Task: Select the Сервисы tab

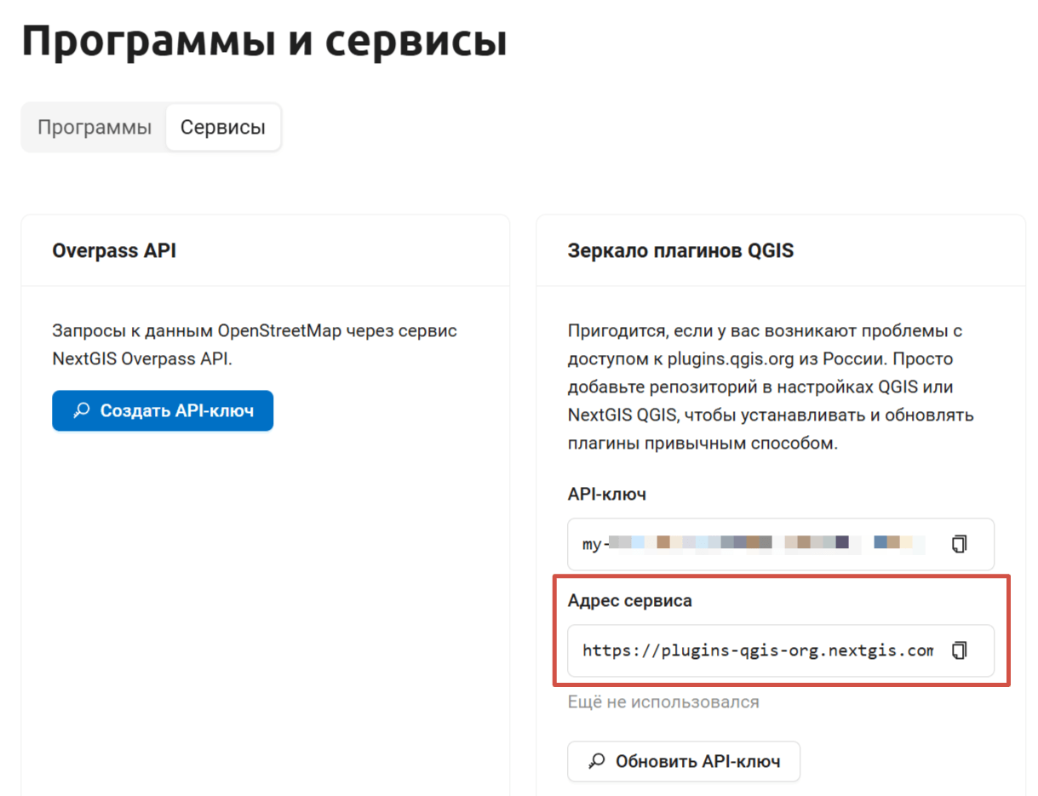Action: coord(223,128)
